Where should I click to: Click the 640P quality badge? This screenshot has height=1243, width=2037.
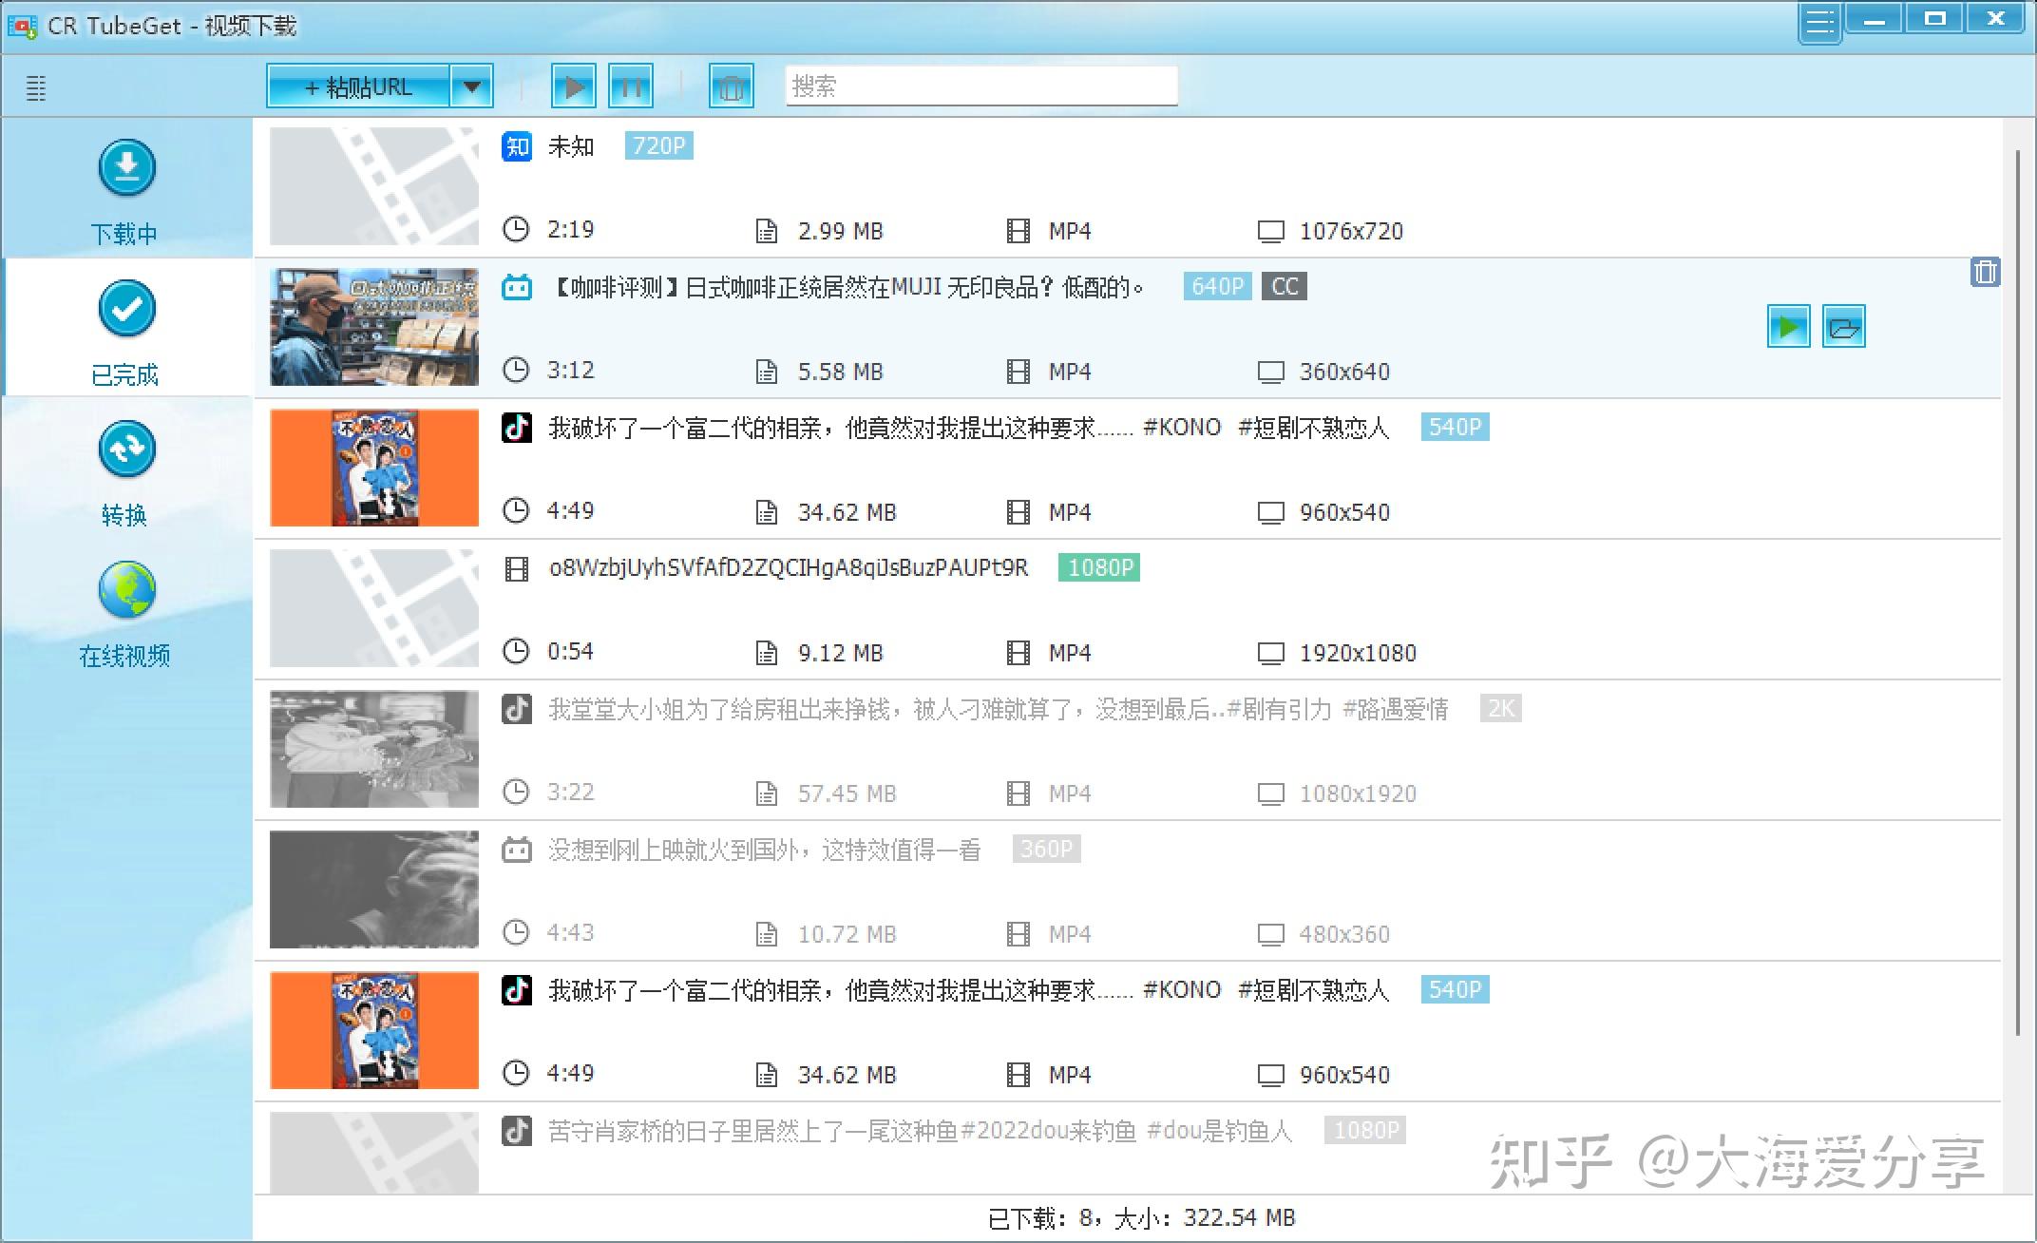click(1218, 286)
